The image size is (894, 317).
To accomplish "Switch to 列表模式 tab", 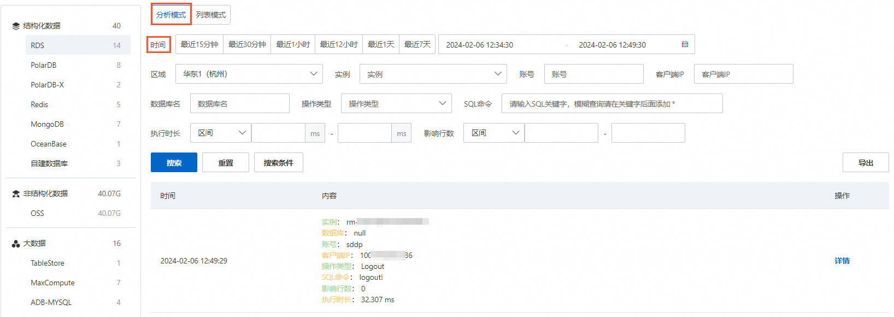I will pos(211,15).
